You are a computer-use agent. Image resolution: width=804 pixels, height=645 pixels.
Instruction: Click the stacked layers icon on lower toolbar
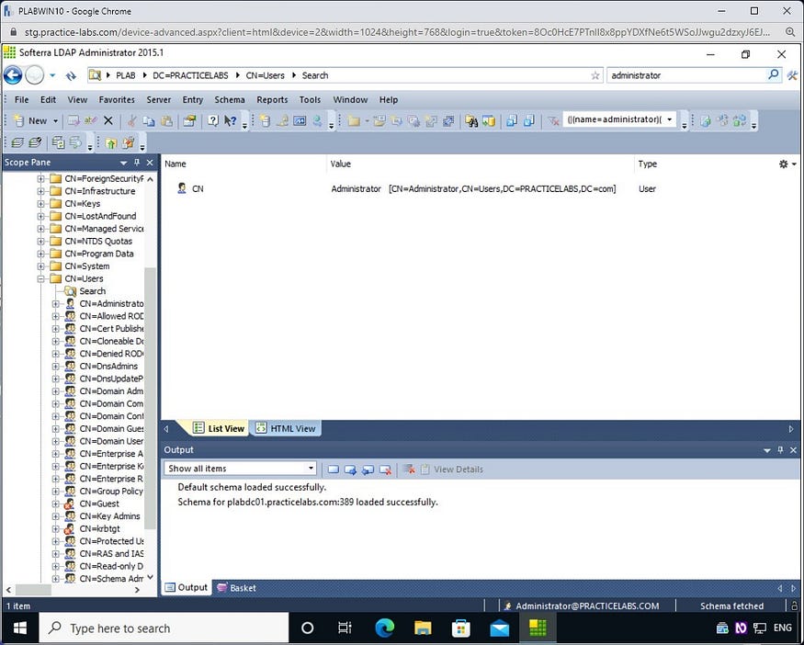pos(17,143)
